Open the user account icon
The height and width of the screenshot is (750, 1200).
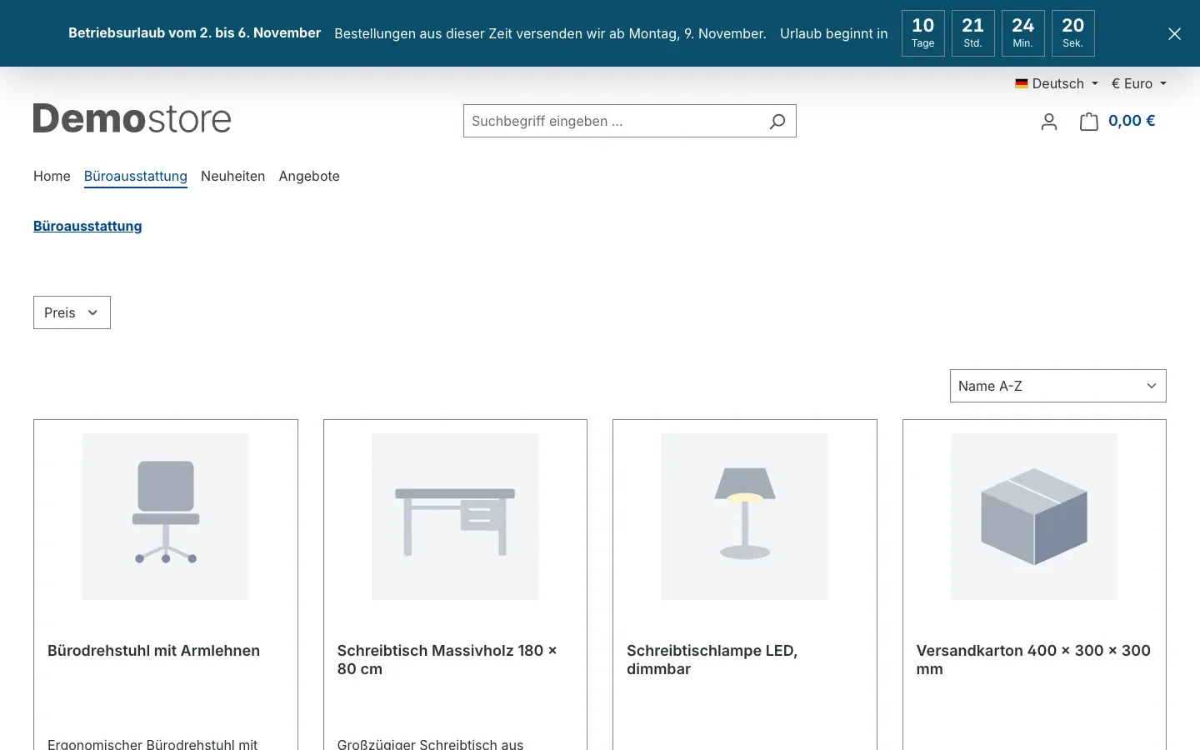(x=1049, y=122)
